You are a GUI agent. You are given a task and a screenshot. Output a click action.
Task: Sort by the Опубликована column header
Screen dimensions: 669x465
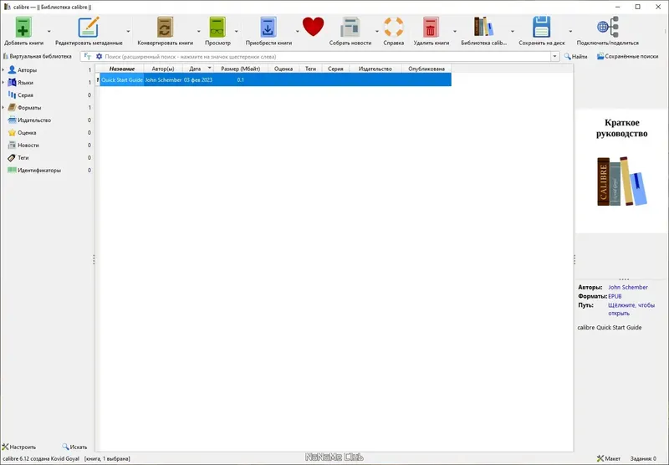click(x=426, y=69)
